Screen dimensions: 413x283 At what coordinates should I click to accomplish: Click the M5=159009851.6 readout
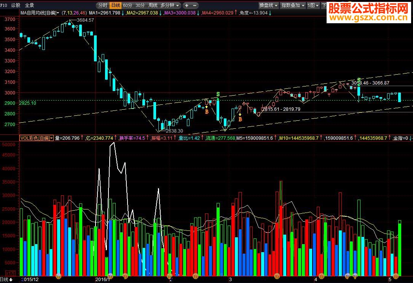pyautogui.click(x=254, y=138)
